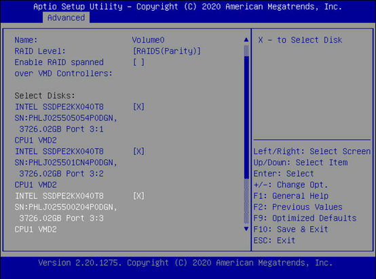Click the vertical scrollbar thumb
Image resolution: width=376 pixels, height=279 pixels.
246,117
